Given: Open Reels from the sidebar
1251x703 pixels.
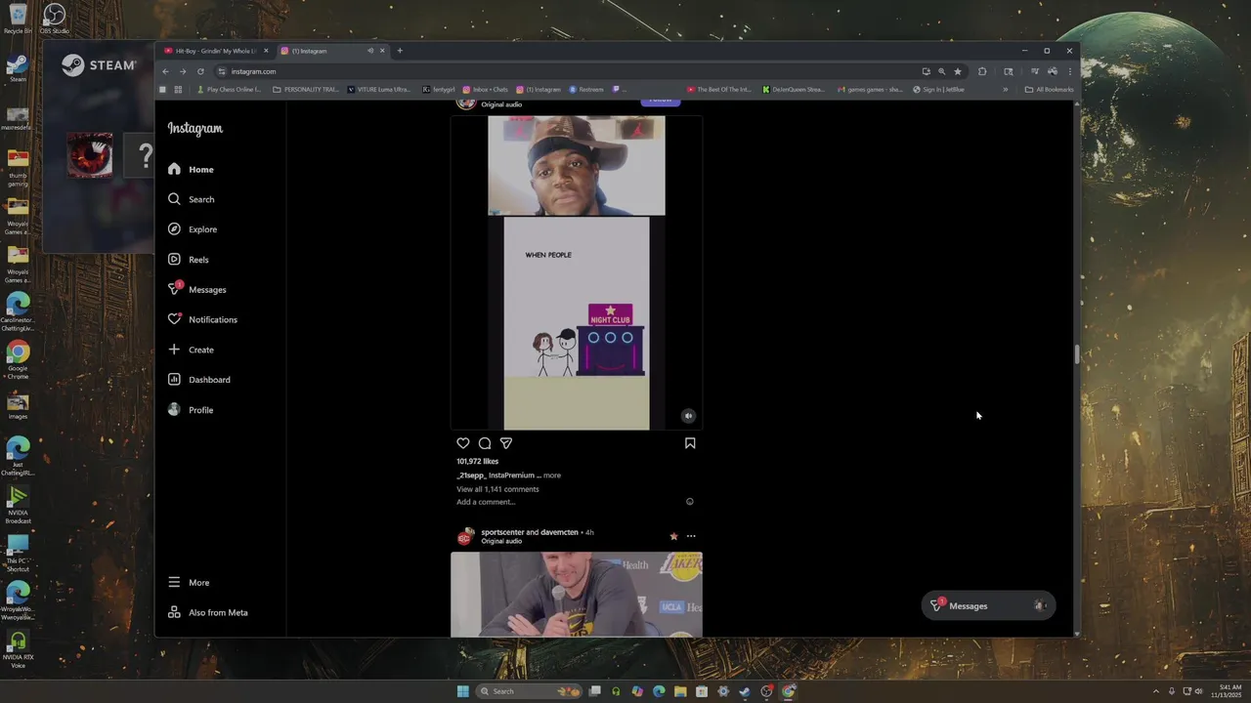Looking at the screenshot, I should tap(188, 260).
